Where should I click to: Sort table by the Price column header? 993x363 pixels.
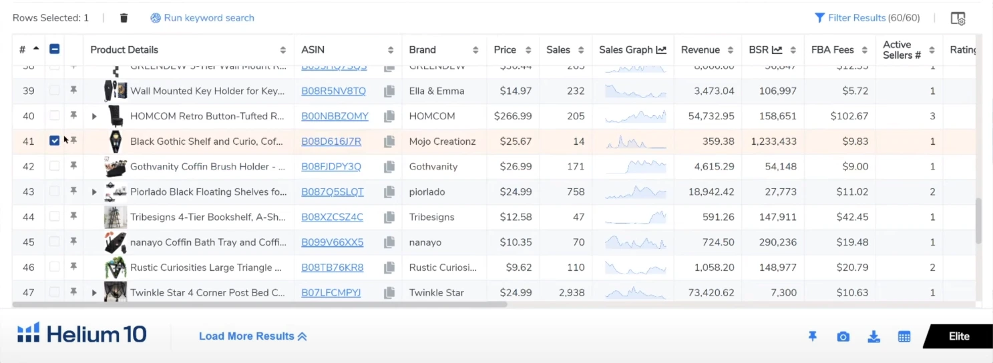pyautogui.click(x=505, y=49)
